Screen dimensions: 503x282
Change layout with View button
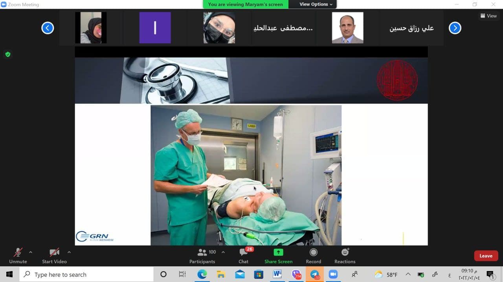488,16
